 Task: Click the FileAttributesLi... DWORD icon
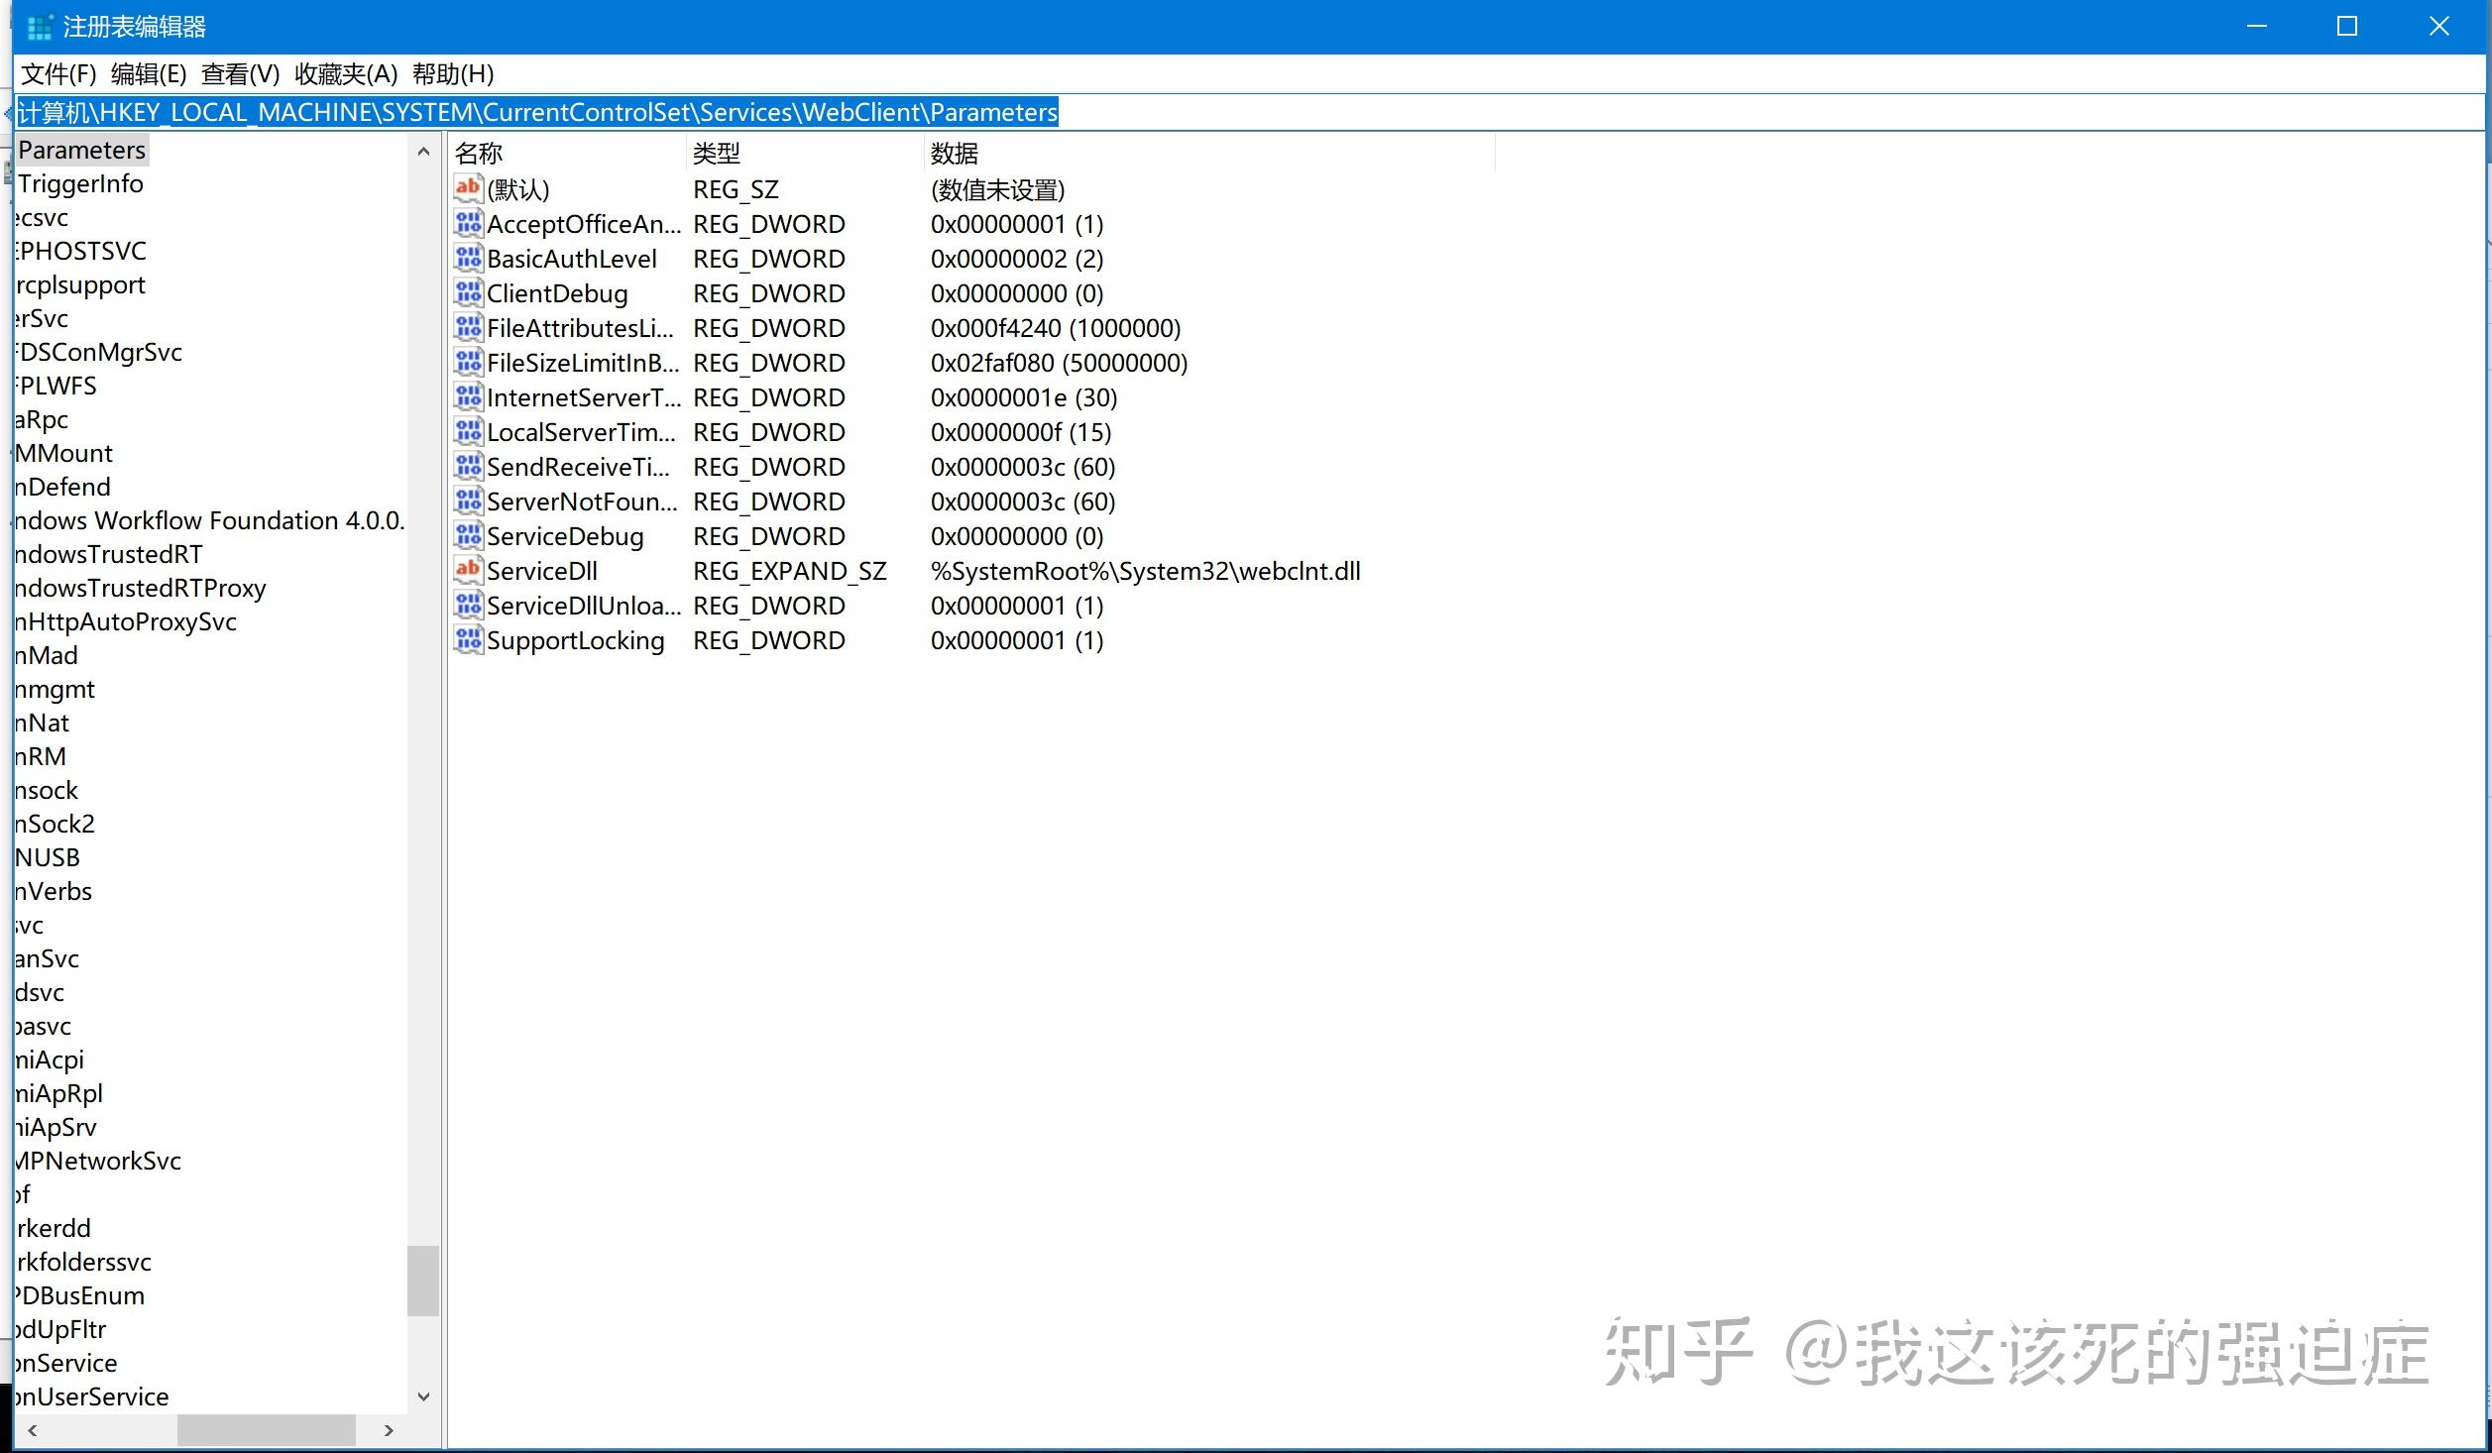click(x=468, y=326)
